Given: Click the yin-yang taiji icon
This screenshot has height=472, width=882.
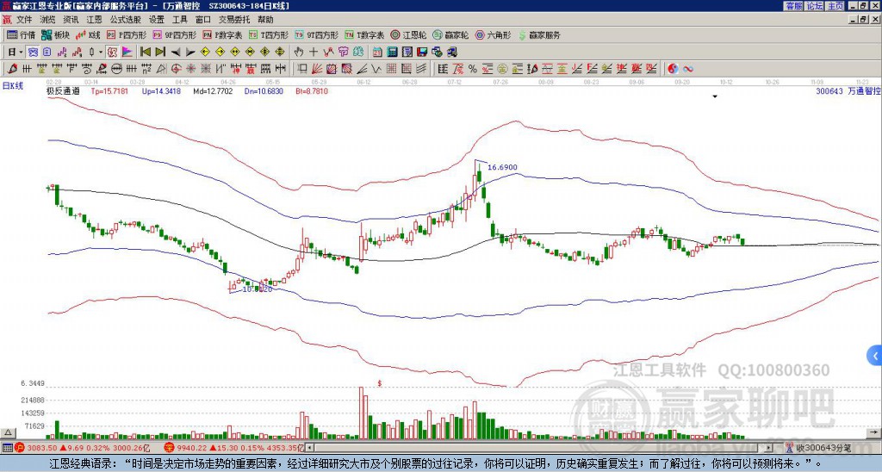Looking at the screenshot, I should tap(673, 69).
